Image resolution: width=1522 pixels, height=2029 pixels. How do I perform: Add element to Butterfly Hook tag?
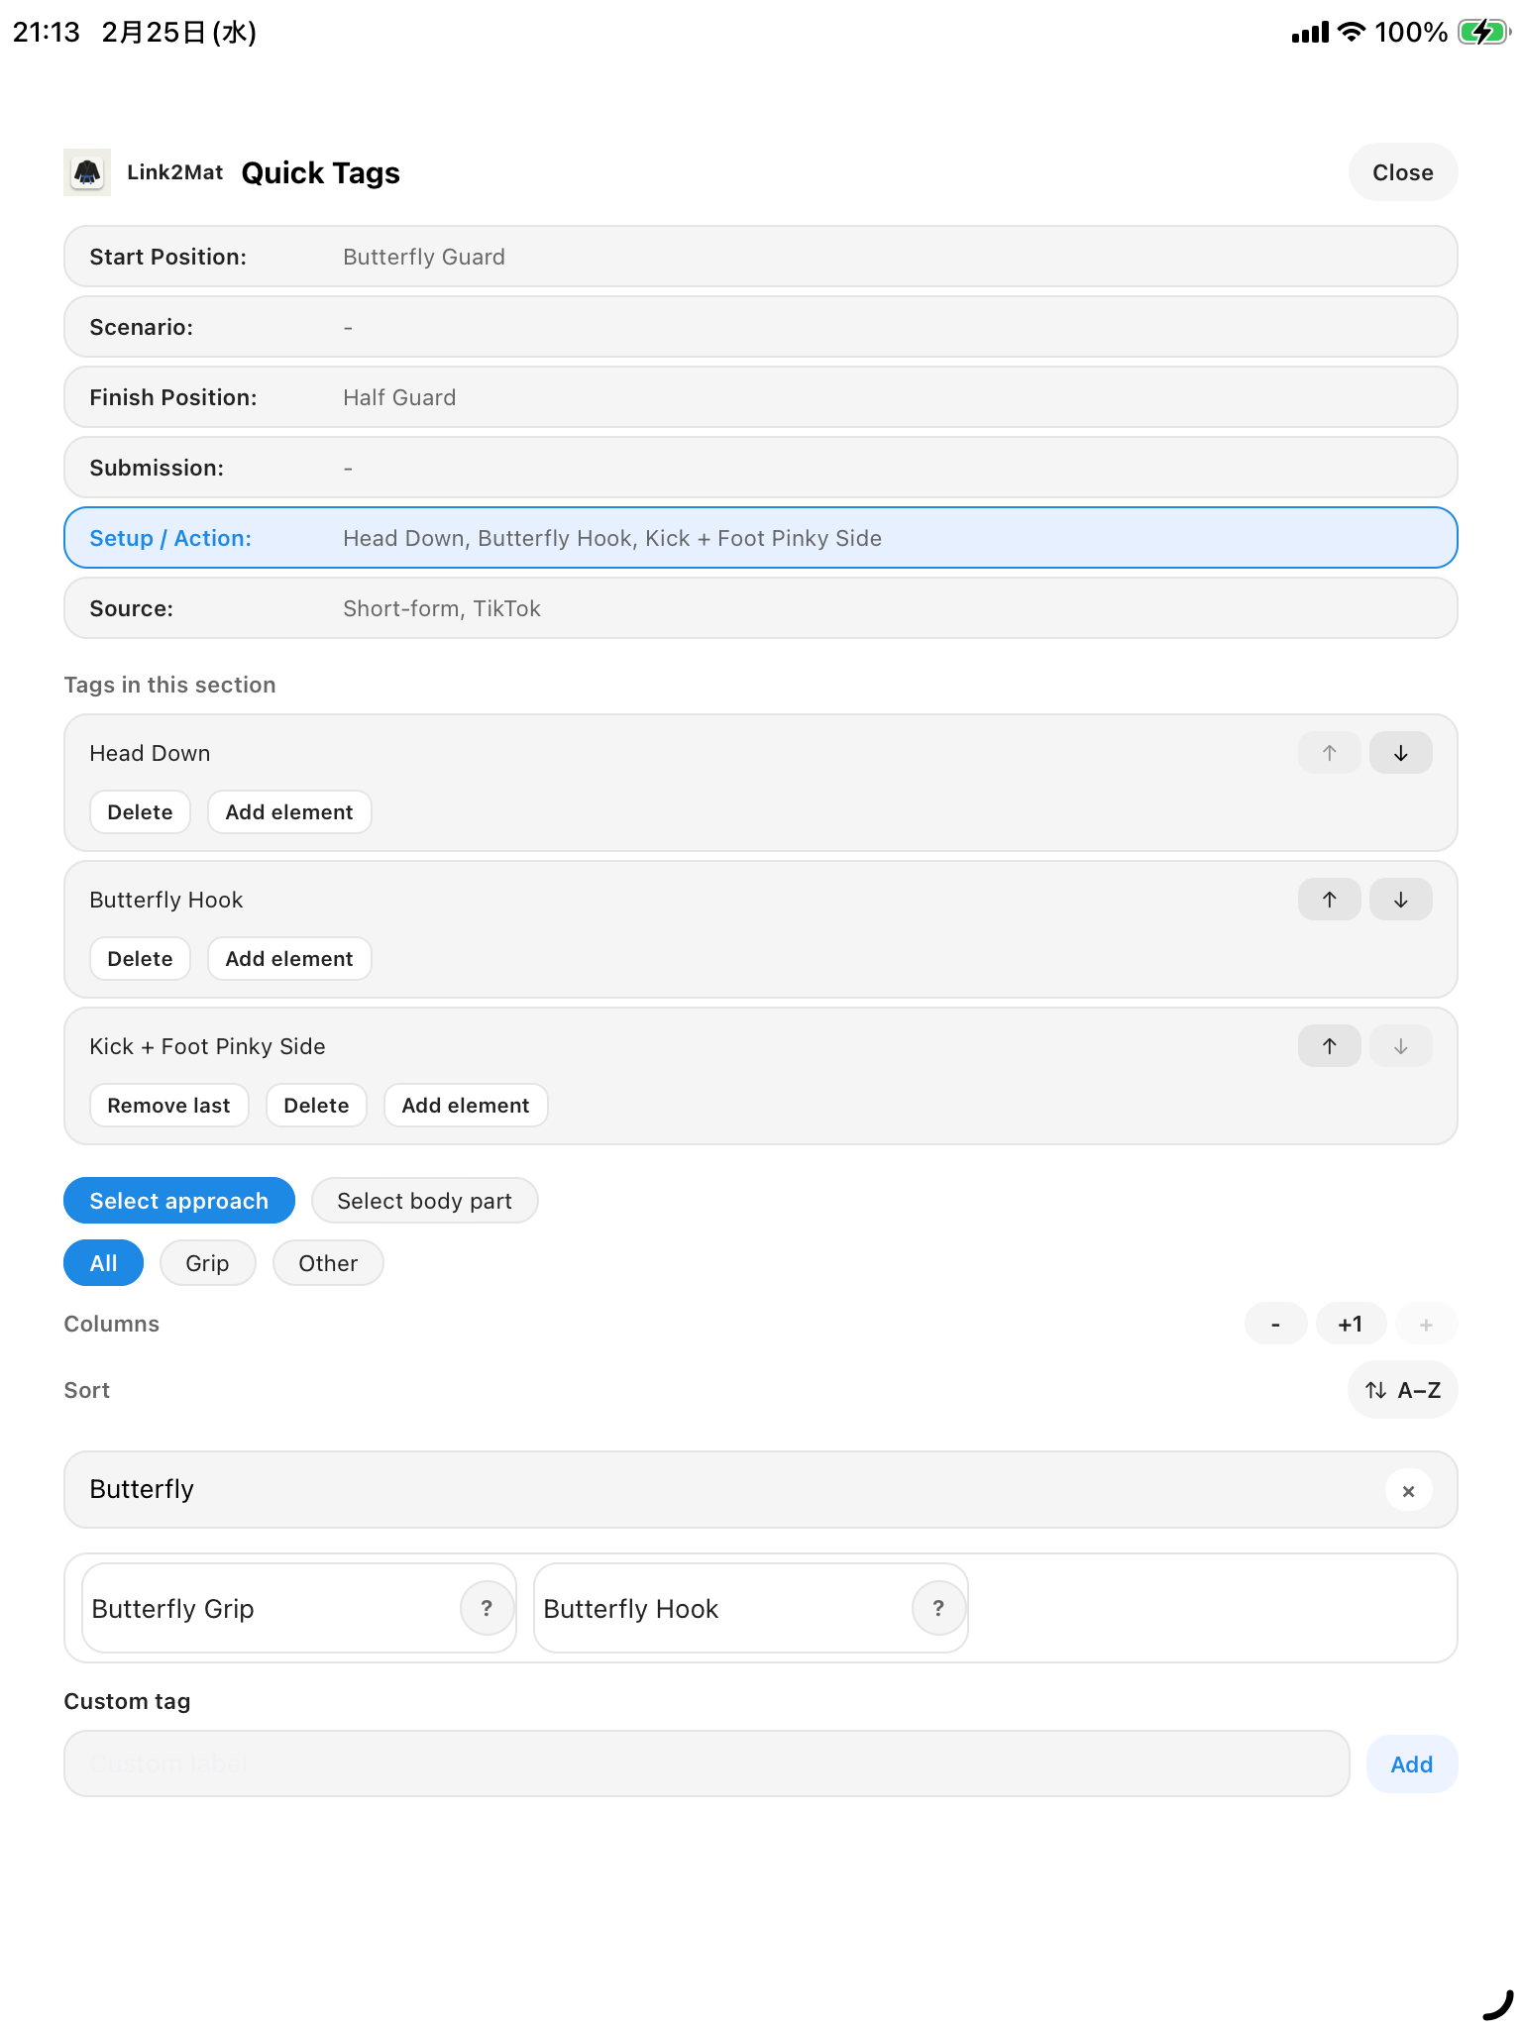[x=289, y=959]
